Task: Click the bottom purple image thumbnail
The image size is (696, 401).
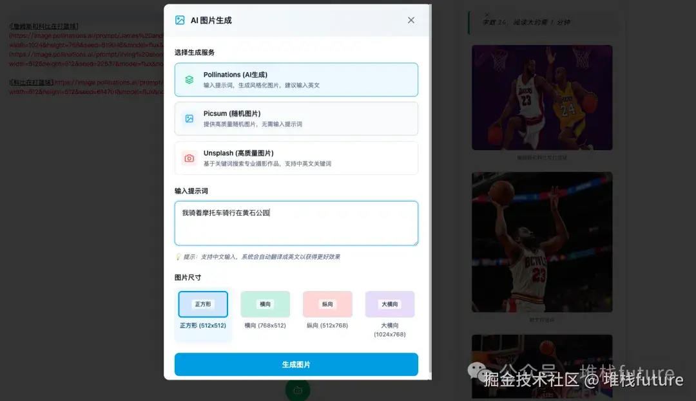Action: (542, 367)
